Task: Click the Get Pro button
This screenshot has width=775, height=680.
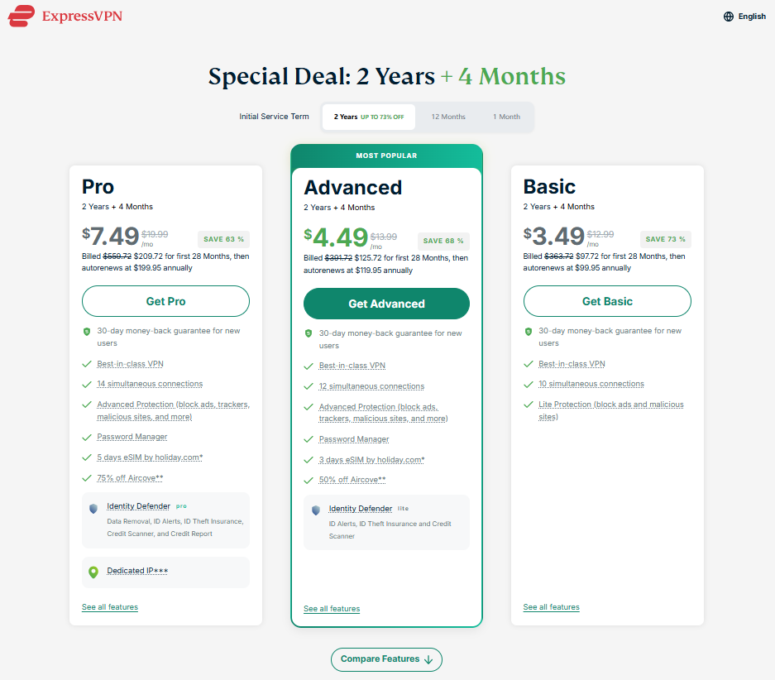Action: pos(165,301)
